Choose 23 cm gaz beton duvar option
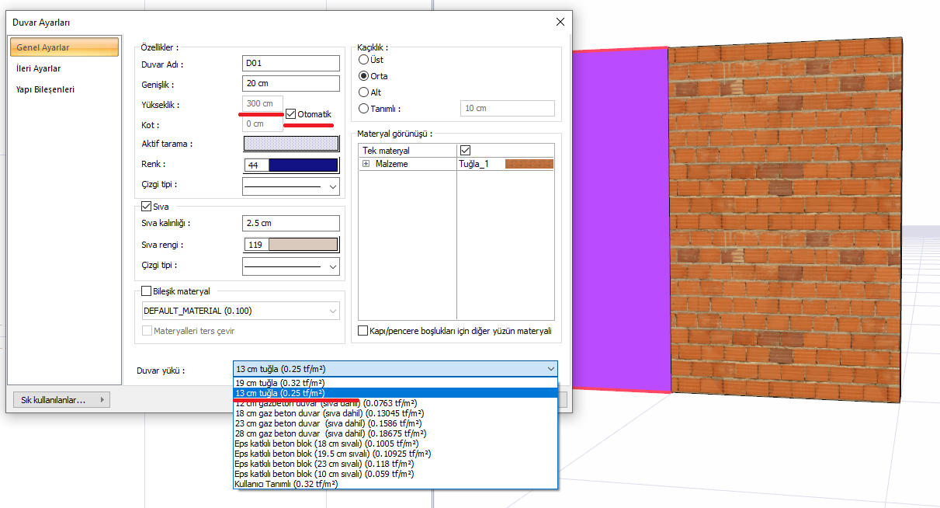Image resolution: width=940 pixels, height=508 pixels. click(x=395, y=423)
